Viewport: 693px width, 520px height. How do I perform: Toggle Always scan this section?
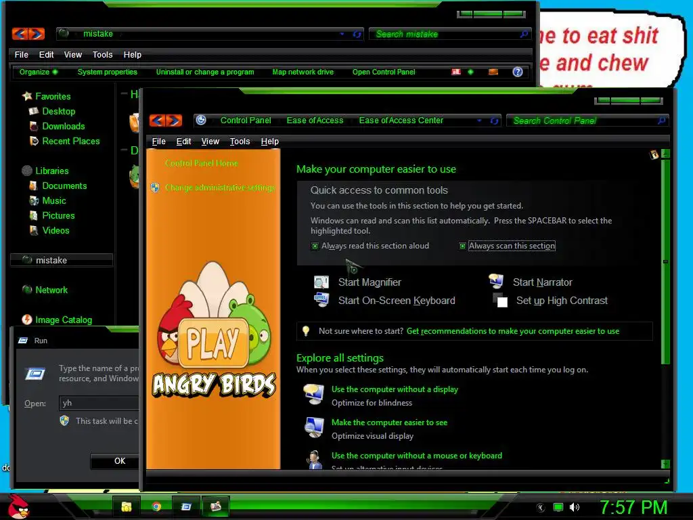click(x=462, y=246)
